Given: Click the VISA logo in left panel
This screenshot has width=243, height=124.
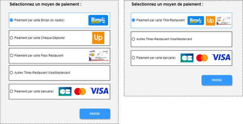Looking at the screenshot, I should [x=99, y=91].
